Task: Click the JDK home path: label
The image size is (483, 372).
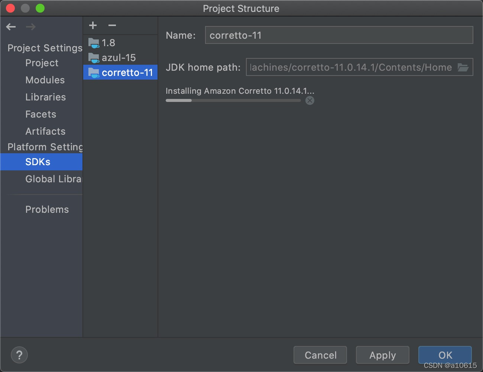Action: [203, 67]
